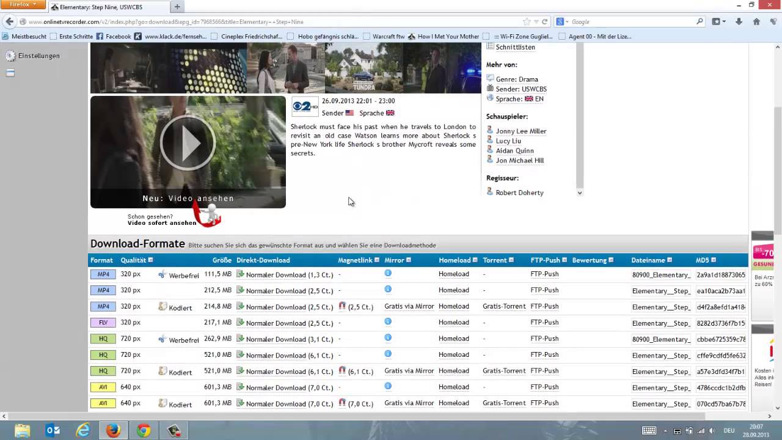Open the Schnittlisten link

(x=515, y=47)
